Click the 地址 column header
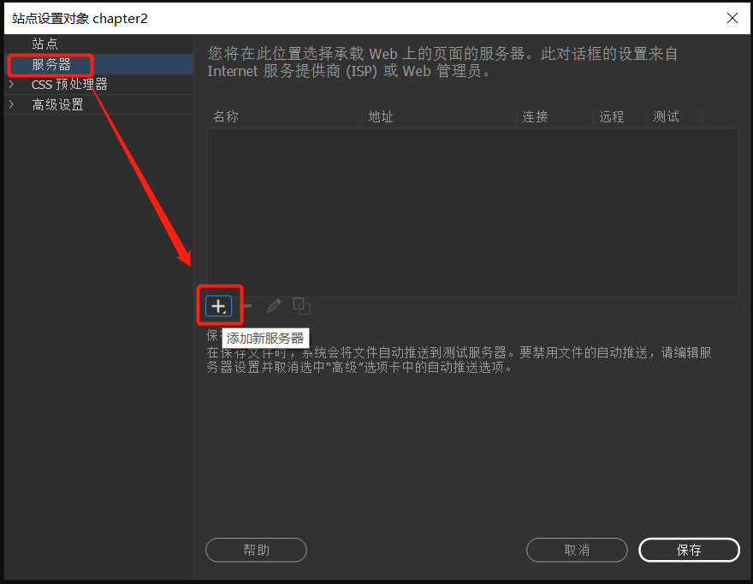753x584 pixels. coord(380,116)
